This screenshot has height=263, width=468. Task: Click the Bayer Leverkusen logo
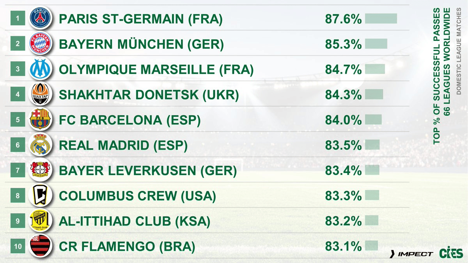point(41,170)
